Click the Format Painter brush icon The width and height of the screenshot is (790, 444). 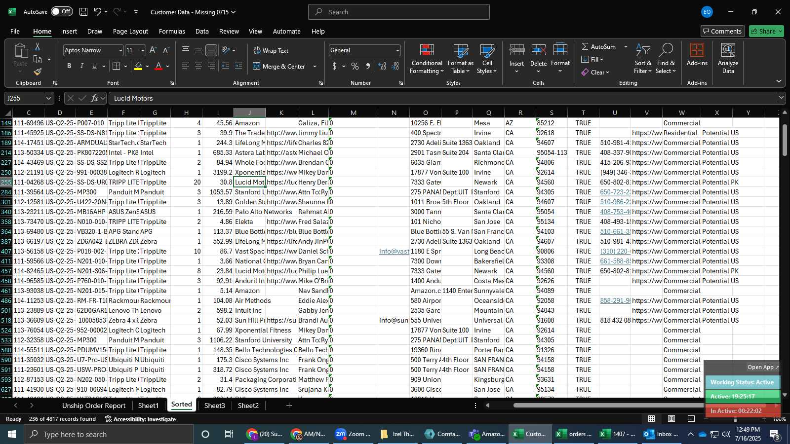(38, 72)
